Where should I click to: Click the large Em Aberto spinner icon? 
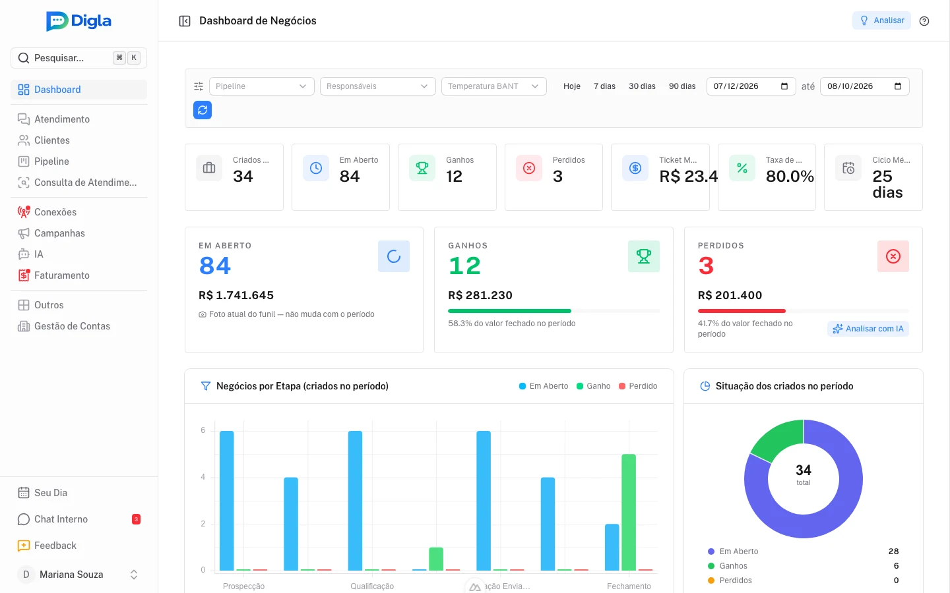[x=394, y=256]
